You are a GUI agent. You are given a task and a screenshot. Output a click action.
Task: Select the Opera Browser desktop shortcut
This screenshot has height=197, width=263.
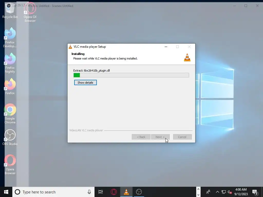click(10, 164)
